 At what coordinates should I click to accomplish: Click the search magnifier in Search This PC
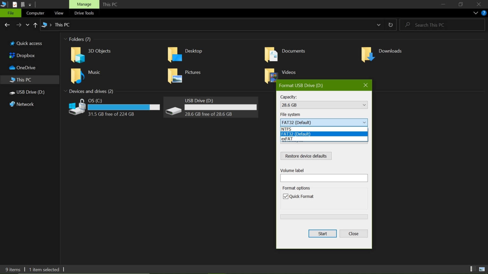coord(407,25)
